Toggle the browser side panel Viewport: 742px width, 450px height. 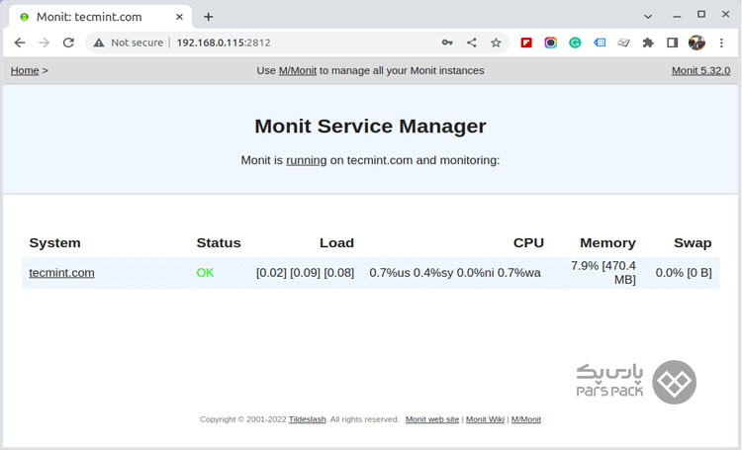pos(672,43)
